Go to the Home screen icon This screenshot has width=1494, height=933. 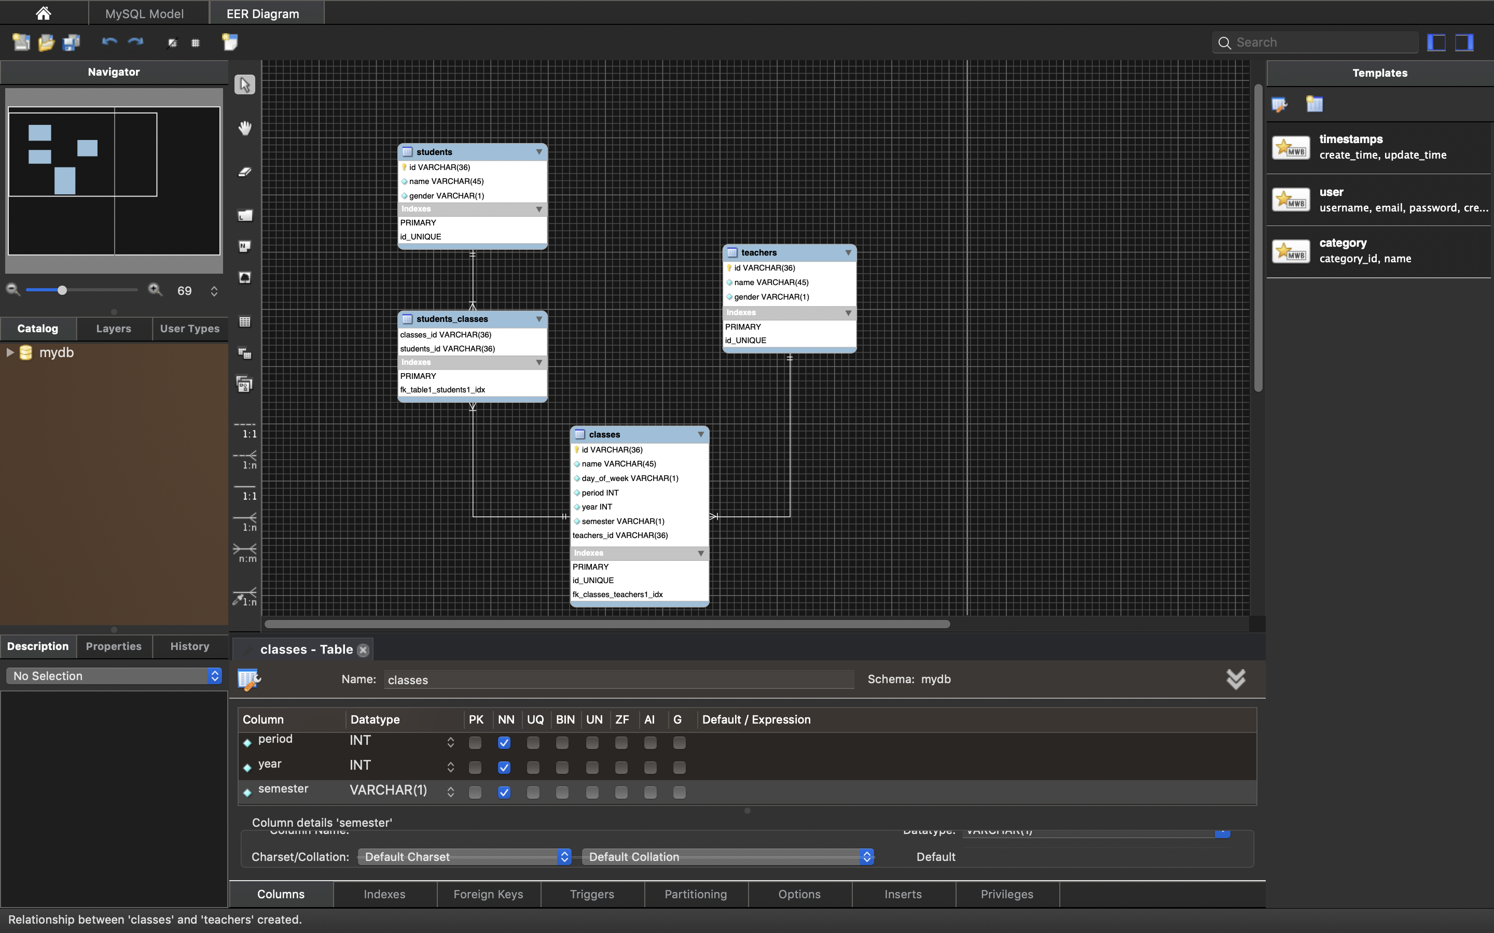tap(43, 13)
